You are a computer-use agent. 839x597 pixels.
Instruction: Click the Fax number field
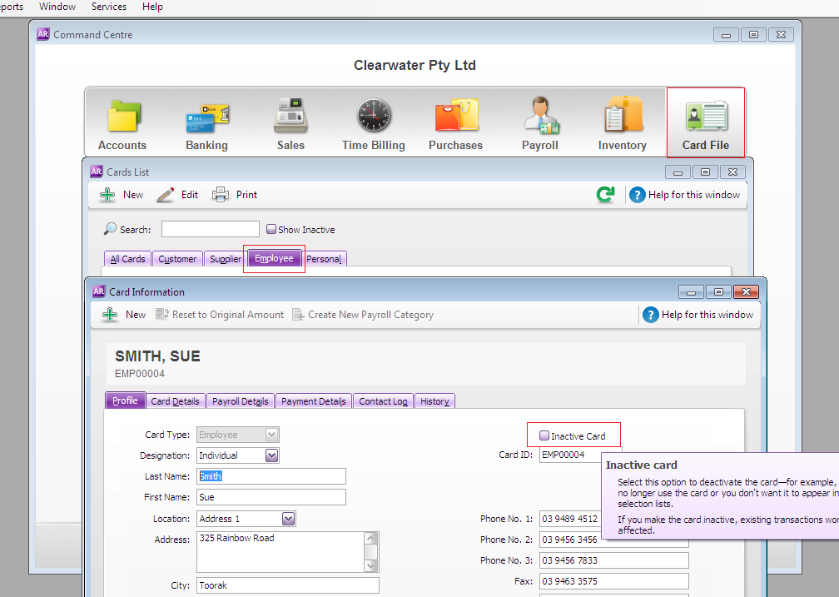click(x=614, y=581)
